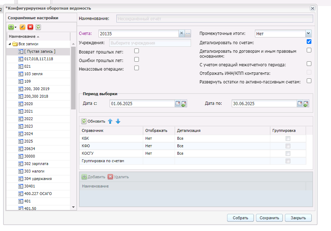Image resolution: width=331 pixels, height=231 pixels.
Task: Move directory row down with blue arrow
Action: tap(118, 121)
